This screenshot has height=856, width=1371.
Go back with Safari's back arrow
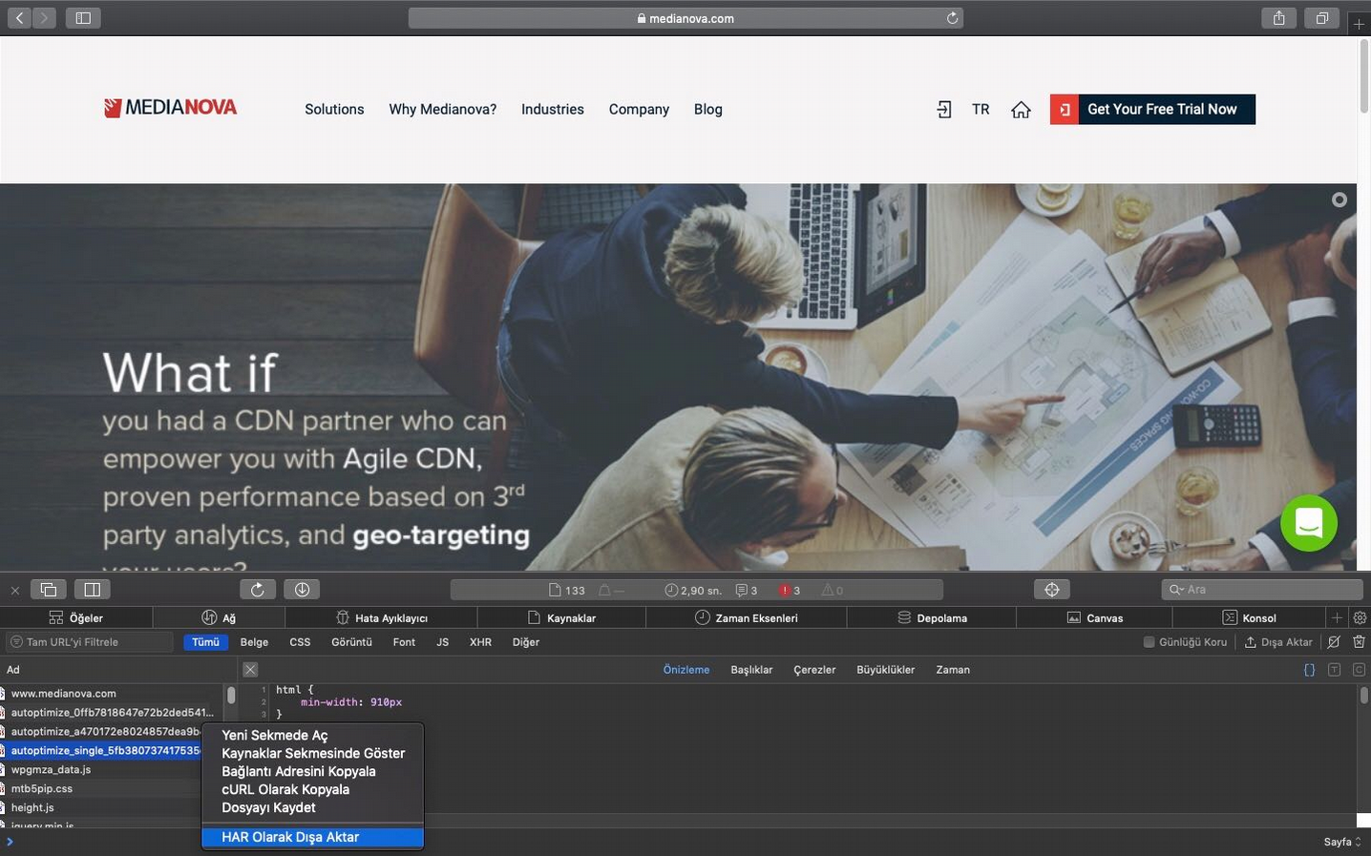click(19, 18)
